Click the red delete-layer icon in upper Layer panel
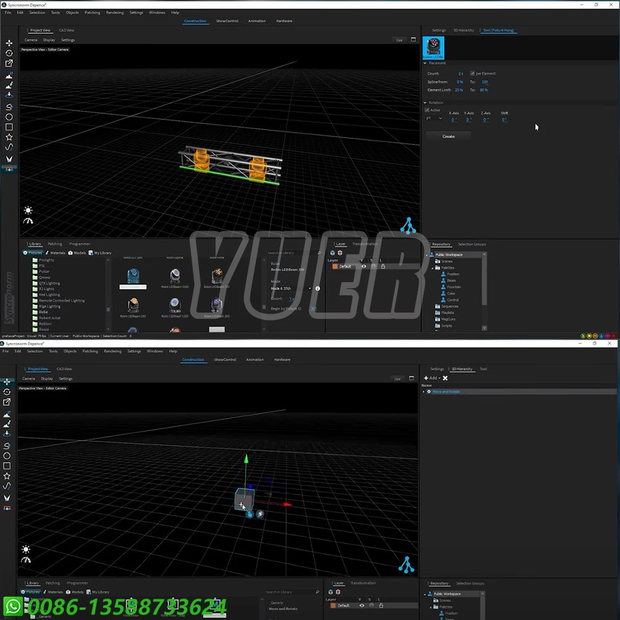 coord(340,253)
